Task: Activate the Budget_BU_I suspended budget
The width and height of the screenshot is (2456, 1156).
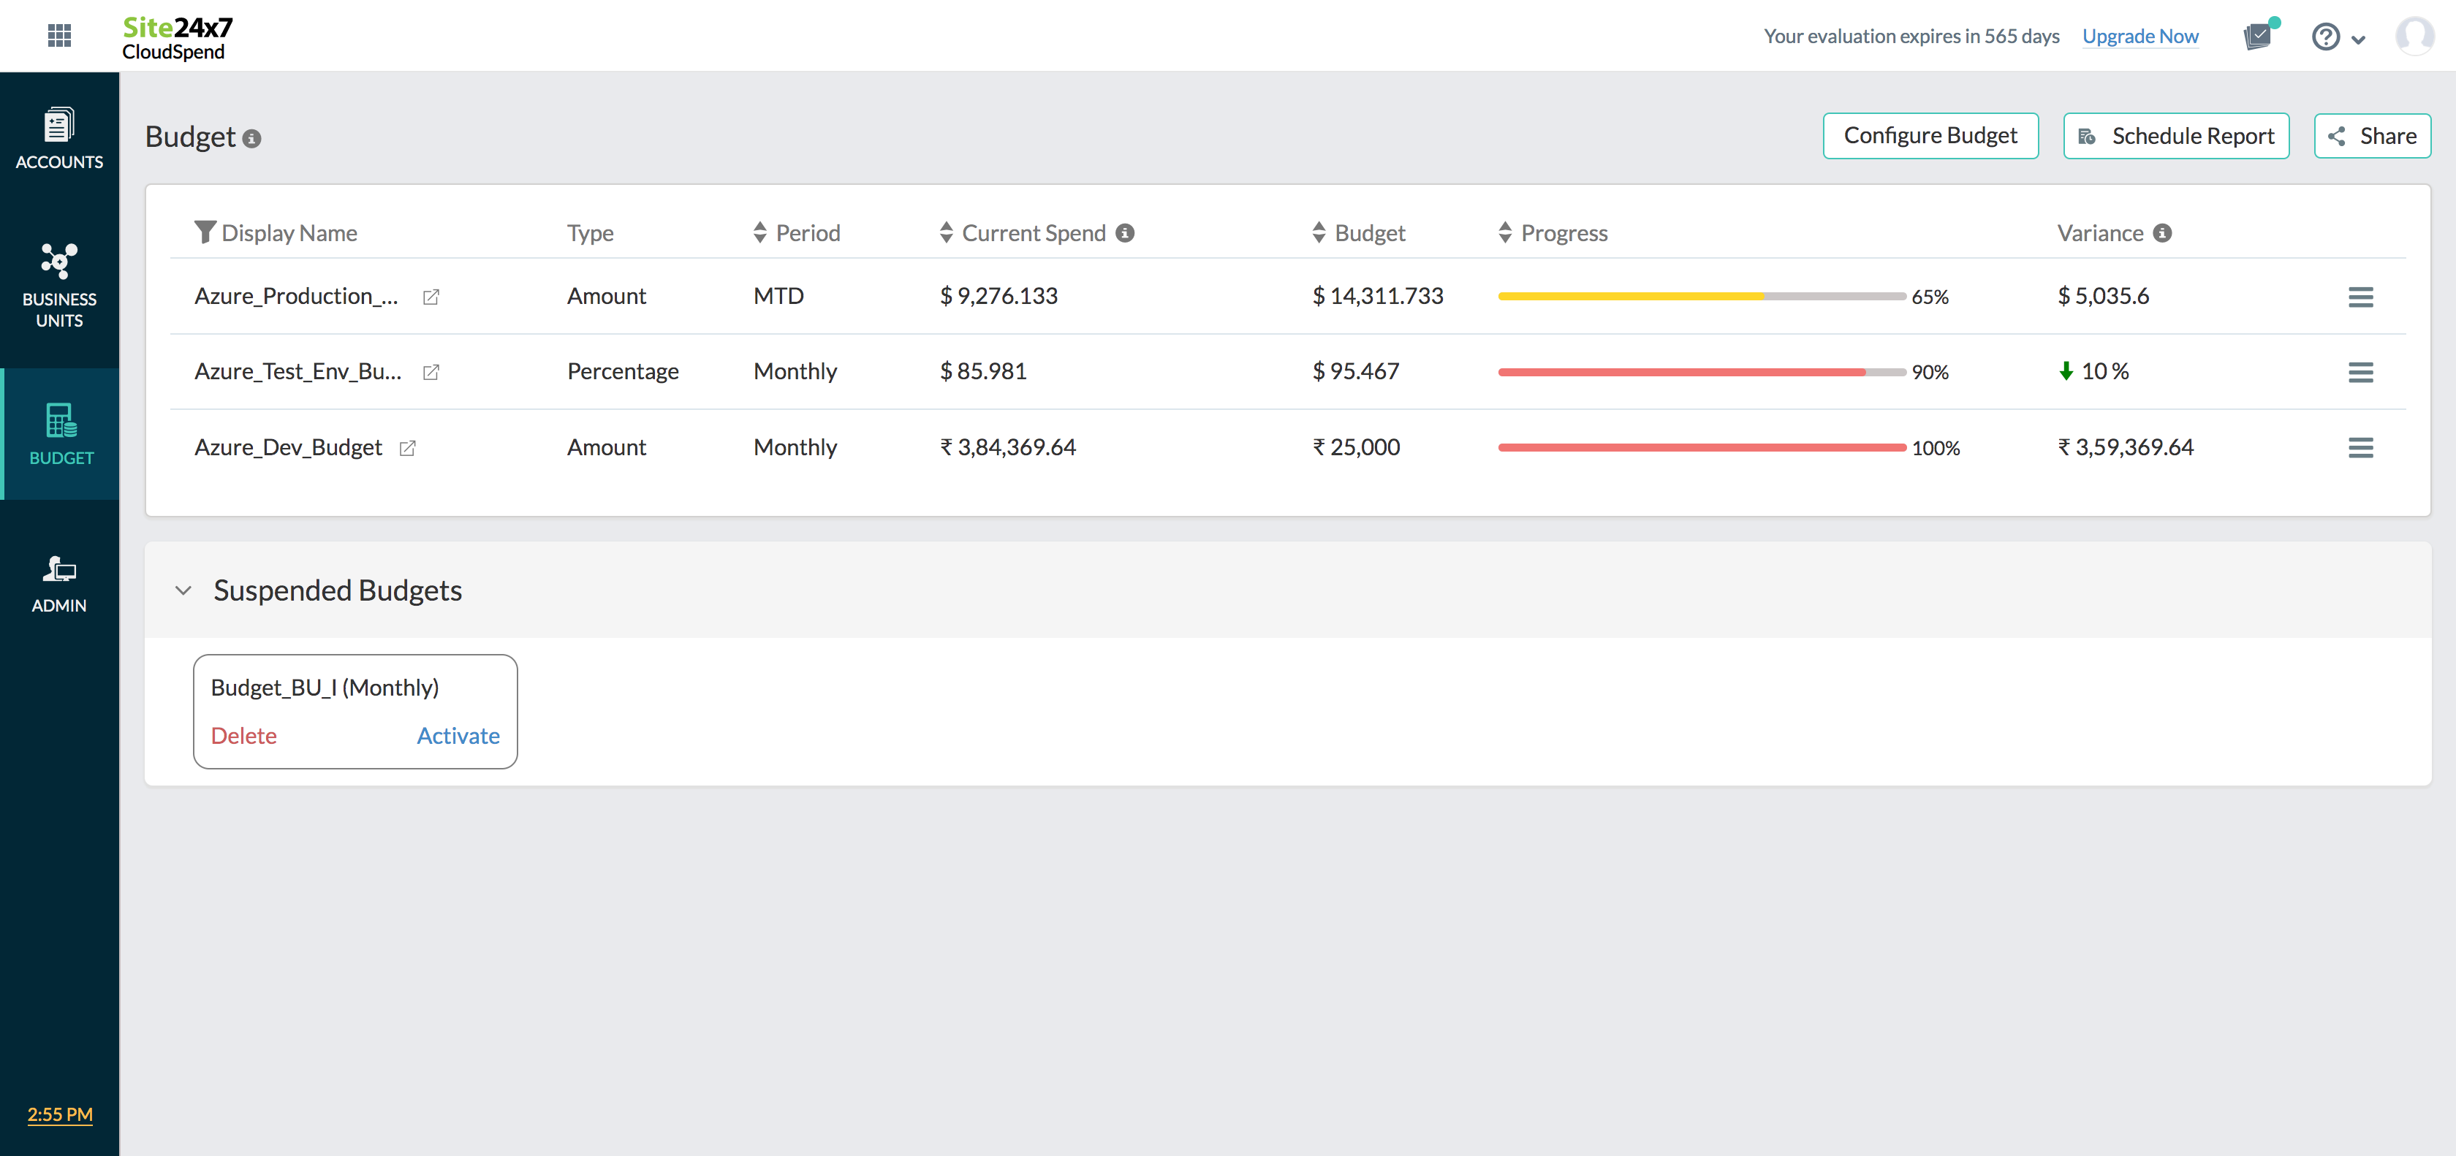Action: 458,735
